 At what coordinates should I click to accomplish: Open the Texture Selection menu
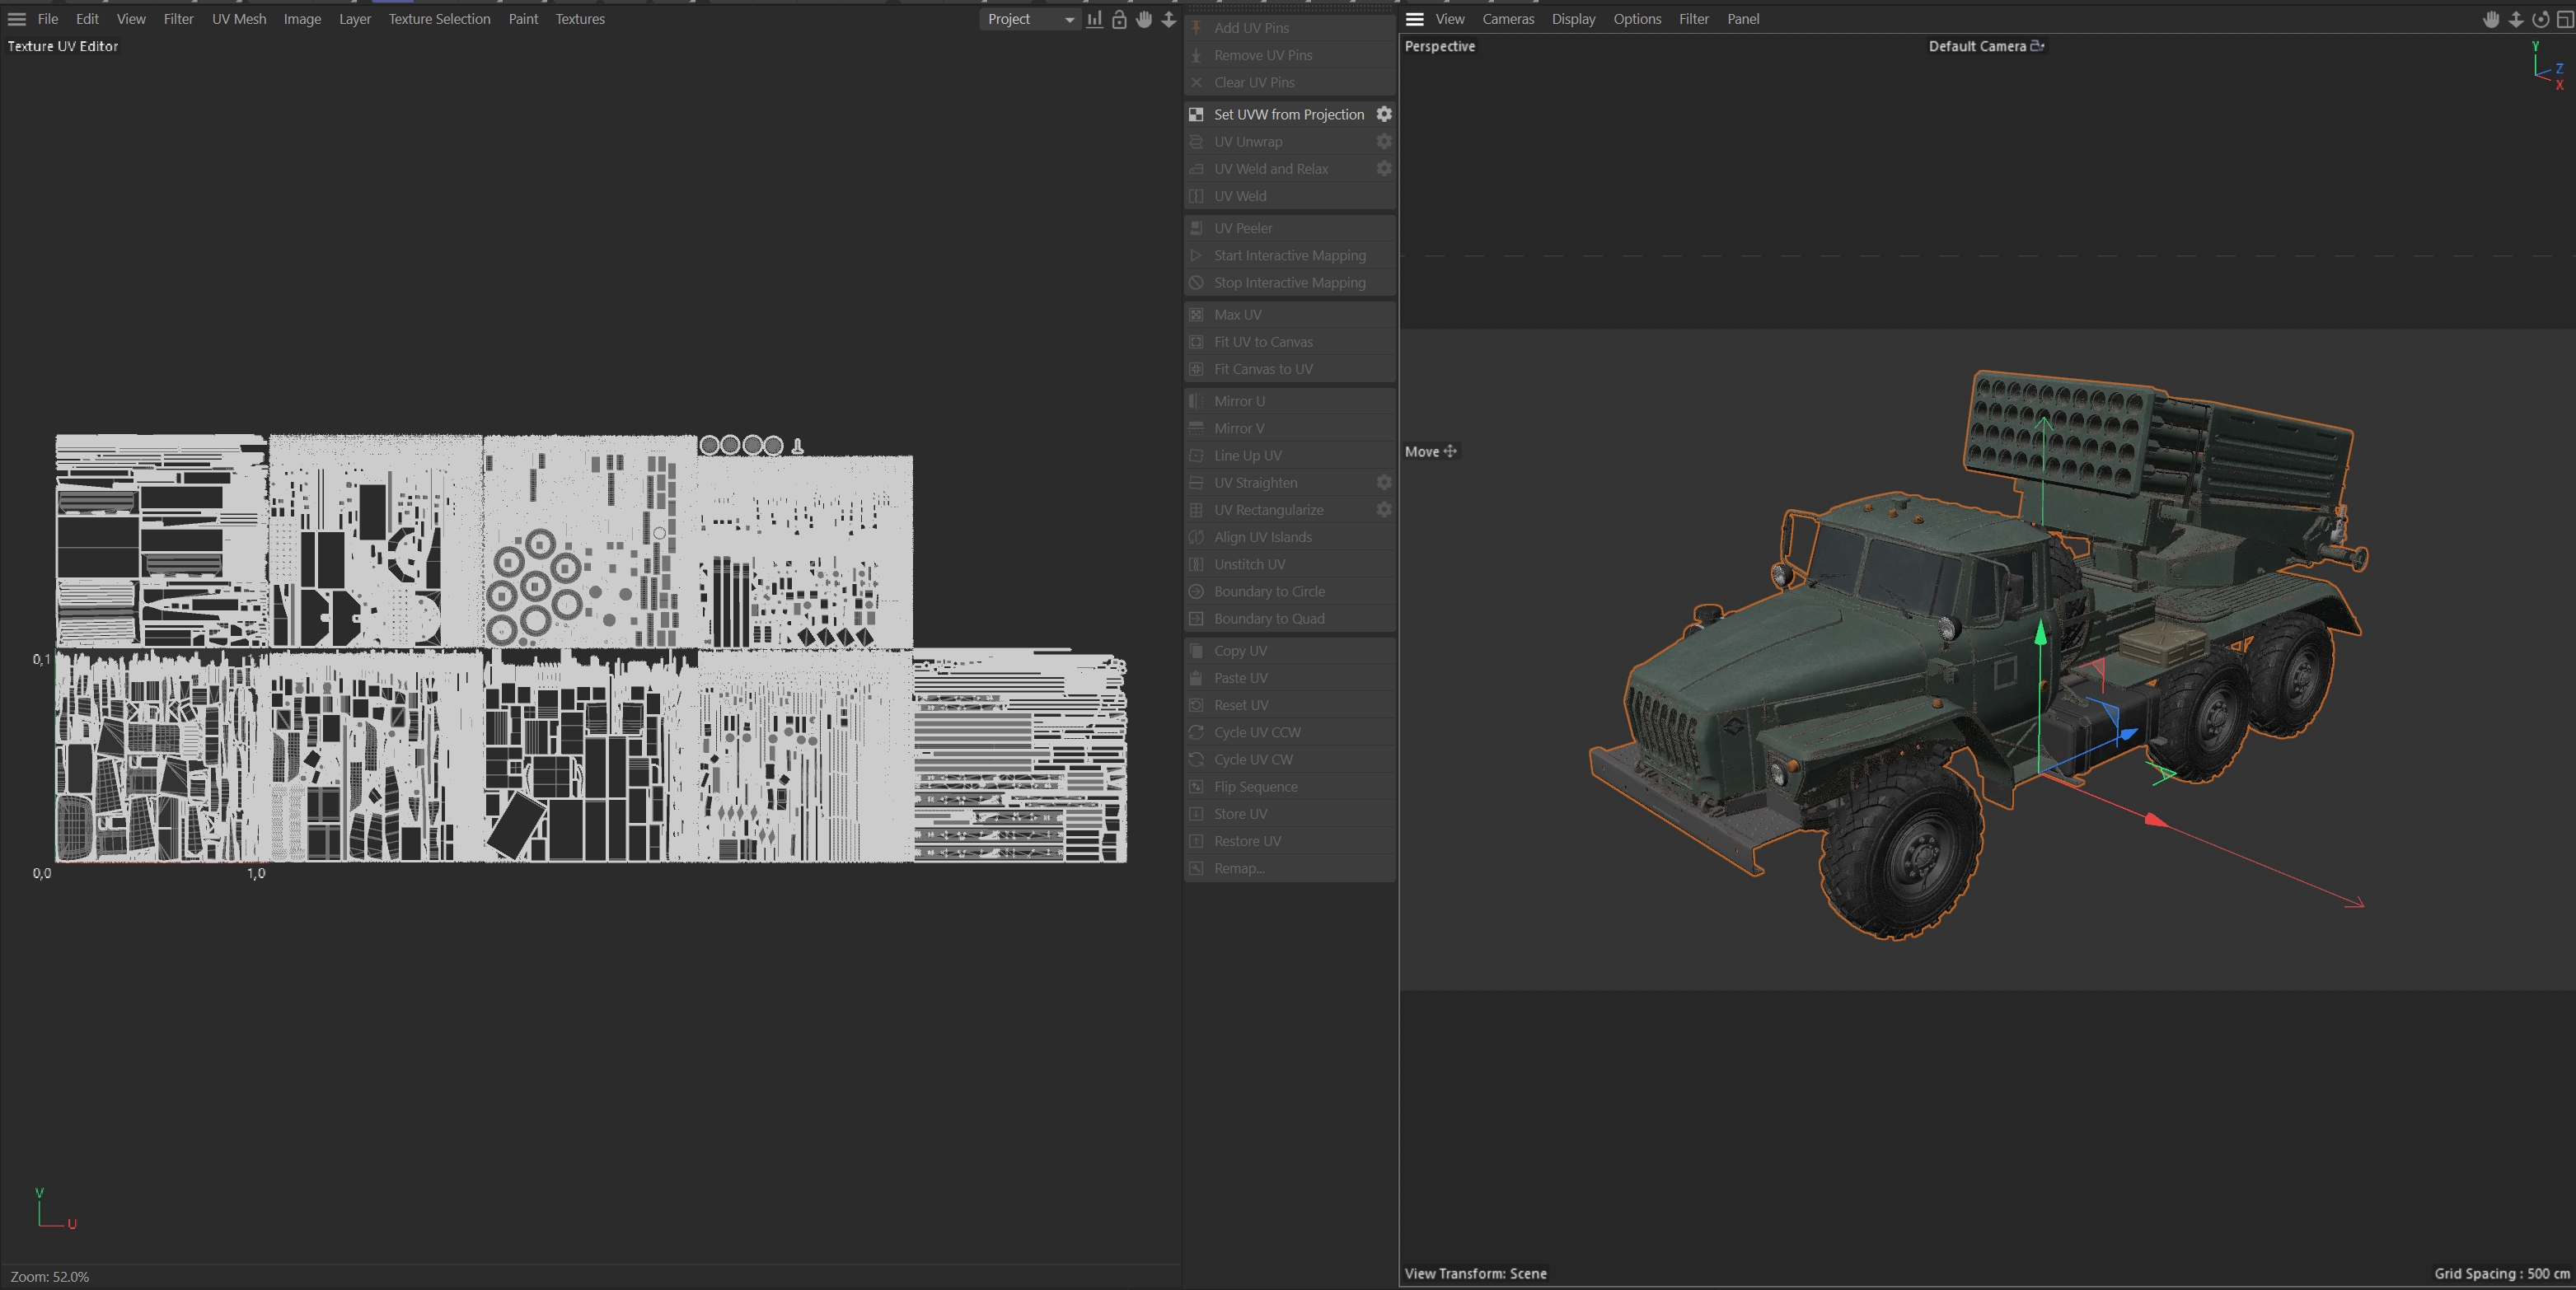pyautogui.click(x=439, y=19)
